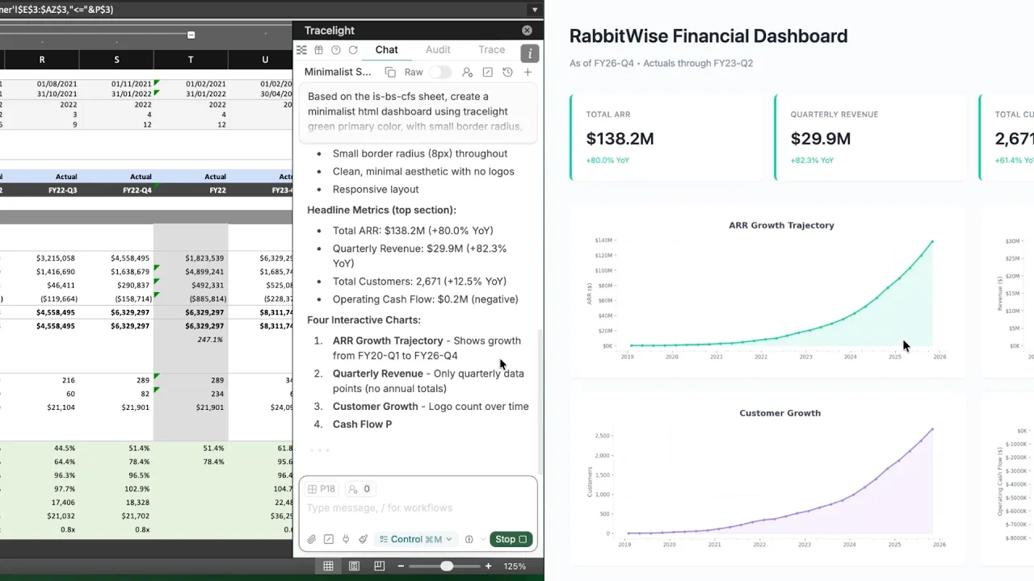Click the 125% zoom level

pyautogui.click(x=515, y=566)
